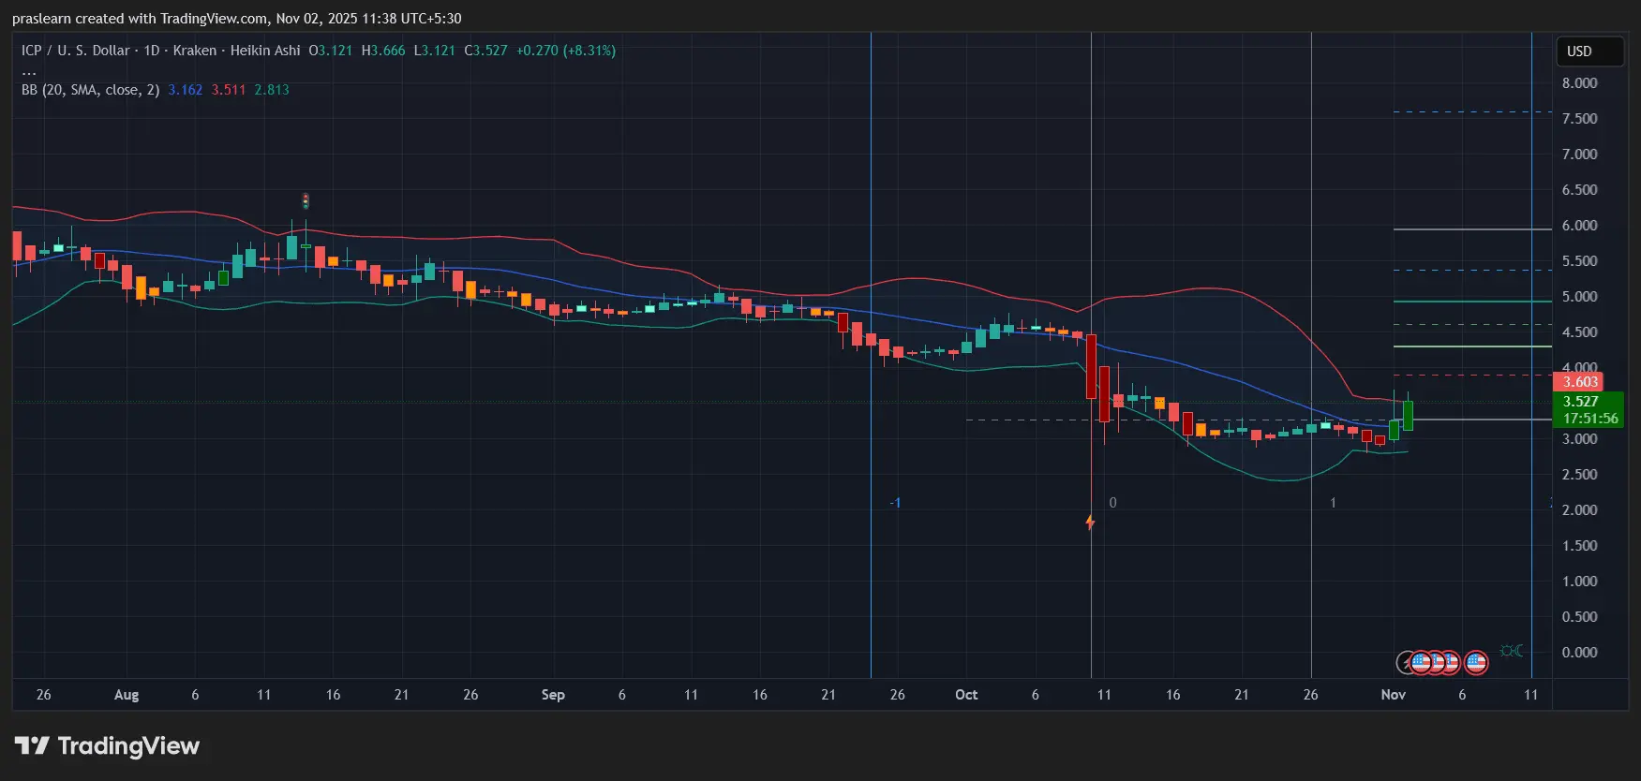The height and width of the screenshot is (781, 1641).
Task: Click the green 3.527 current price label
Action: click(x=1580, y=402)
